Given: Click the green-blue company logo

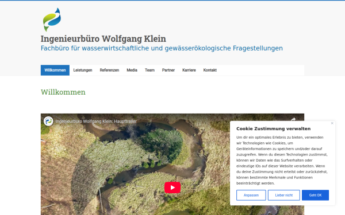Looking at the screenshot, I should (52, 19).
